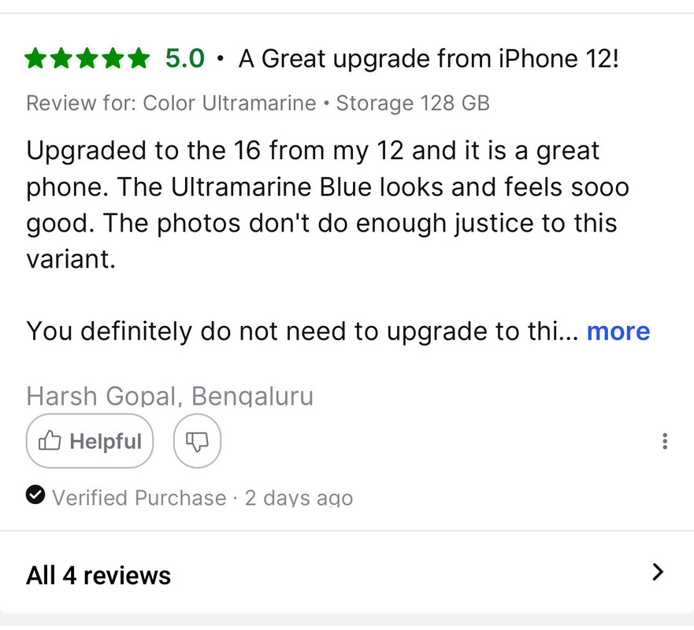Click the thumbs-down not helpful icon
The height and width of the screenshot is (630, 694).
pos(197,441)
